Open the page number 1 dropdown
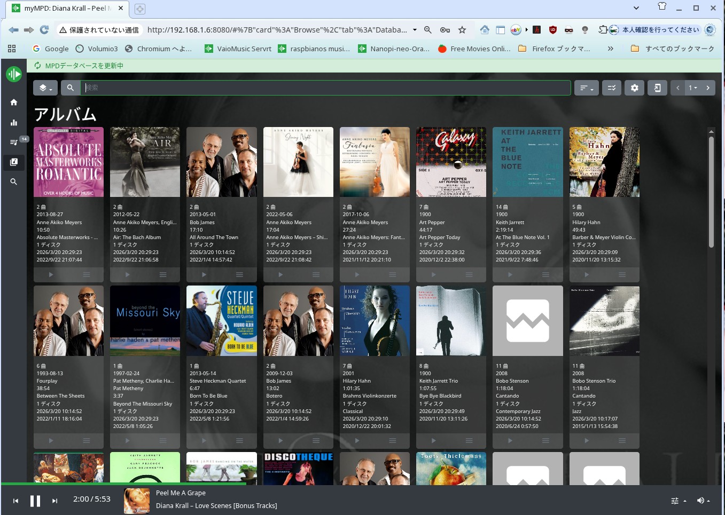 (x=693, y=88)
